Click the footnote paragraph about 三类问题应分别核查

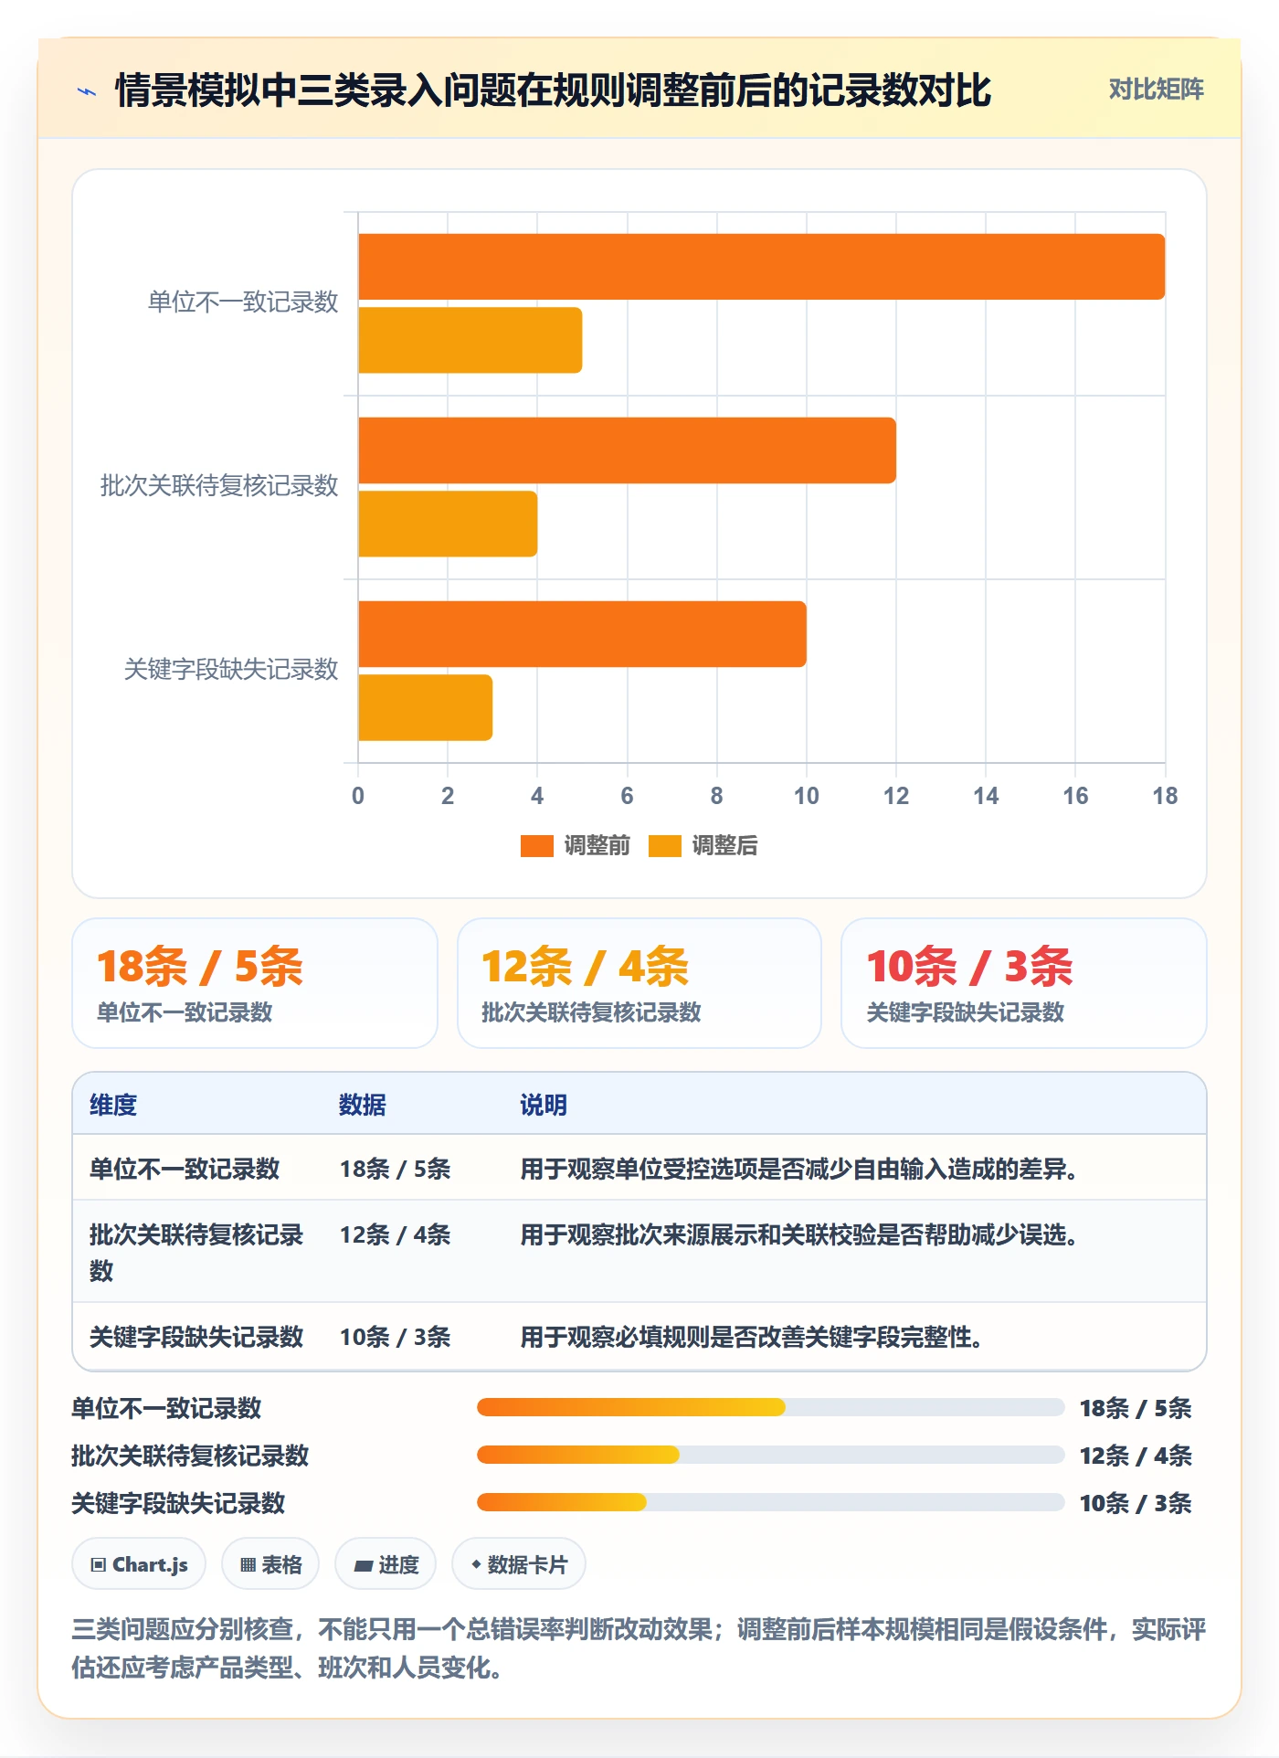coord(639,1648)
